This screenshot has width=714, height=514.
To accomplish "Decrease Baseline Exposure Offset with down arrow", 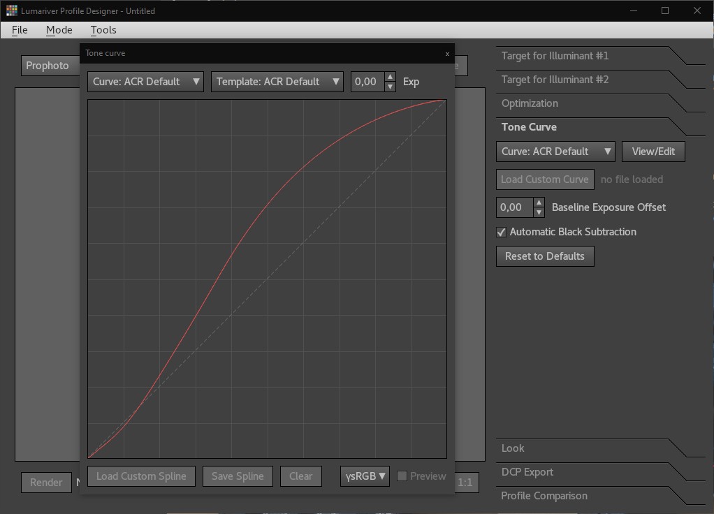I will pyautogui.click(x=539, y=212).
